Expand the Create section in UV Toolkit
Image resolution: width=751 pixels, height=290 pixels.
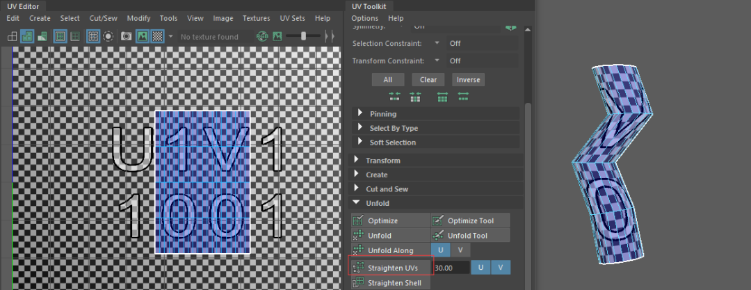coord(435,175)
